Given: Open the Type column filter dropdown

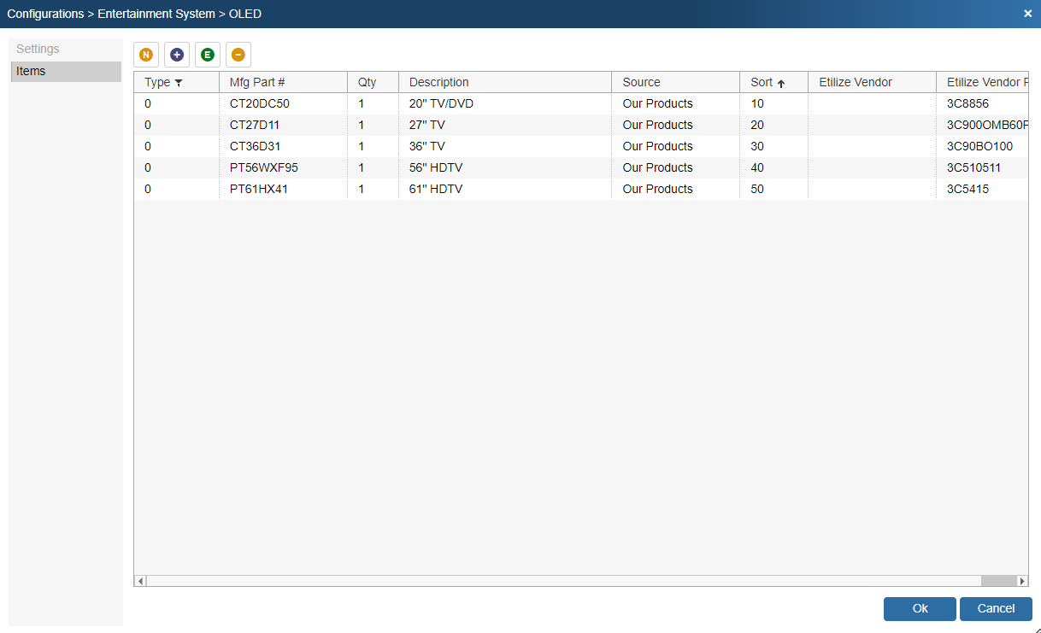Looking at the screenshot, I should tap(179, 83).
